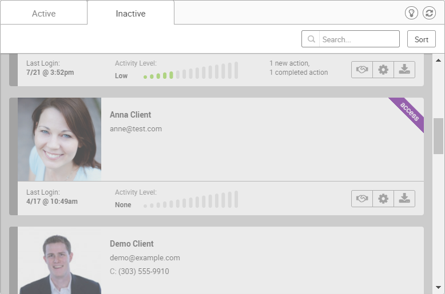Click the None activity level bars
Viewport: 445px width, 294px height.
pyautogui.click(x=190, y=199)
